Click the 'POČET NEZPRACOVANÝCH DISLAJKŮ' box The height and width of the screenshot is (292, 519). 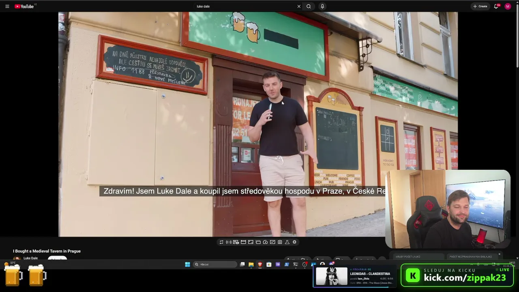(473, 257)
